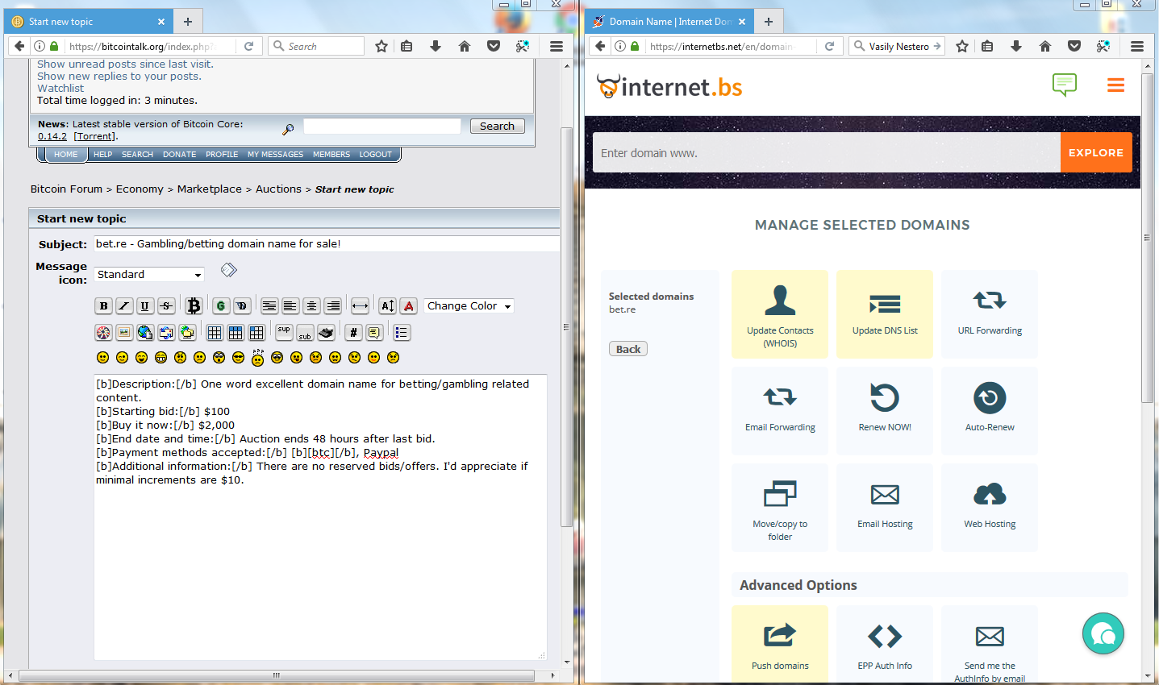Apply bold BBCode formatting in post editor
The width and height of the screenshot is (1159, 685).
(103, 305)
